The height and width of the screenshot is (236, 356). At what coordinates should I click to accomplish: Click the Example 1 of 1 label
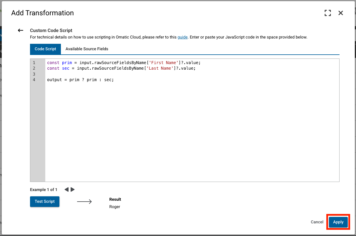(44, 190)
